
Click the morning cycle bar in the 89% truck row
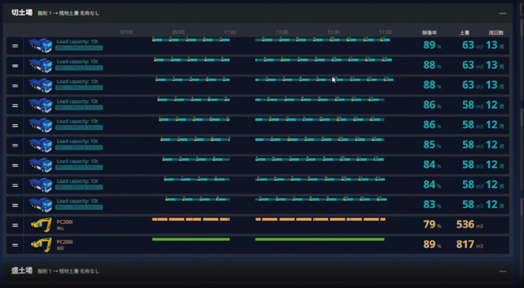click(x=191, y=40)
